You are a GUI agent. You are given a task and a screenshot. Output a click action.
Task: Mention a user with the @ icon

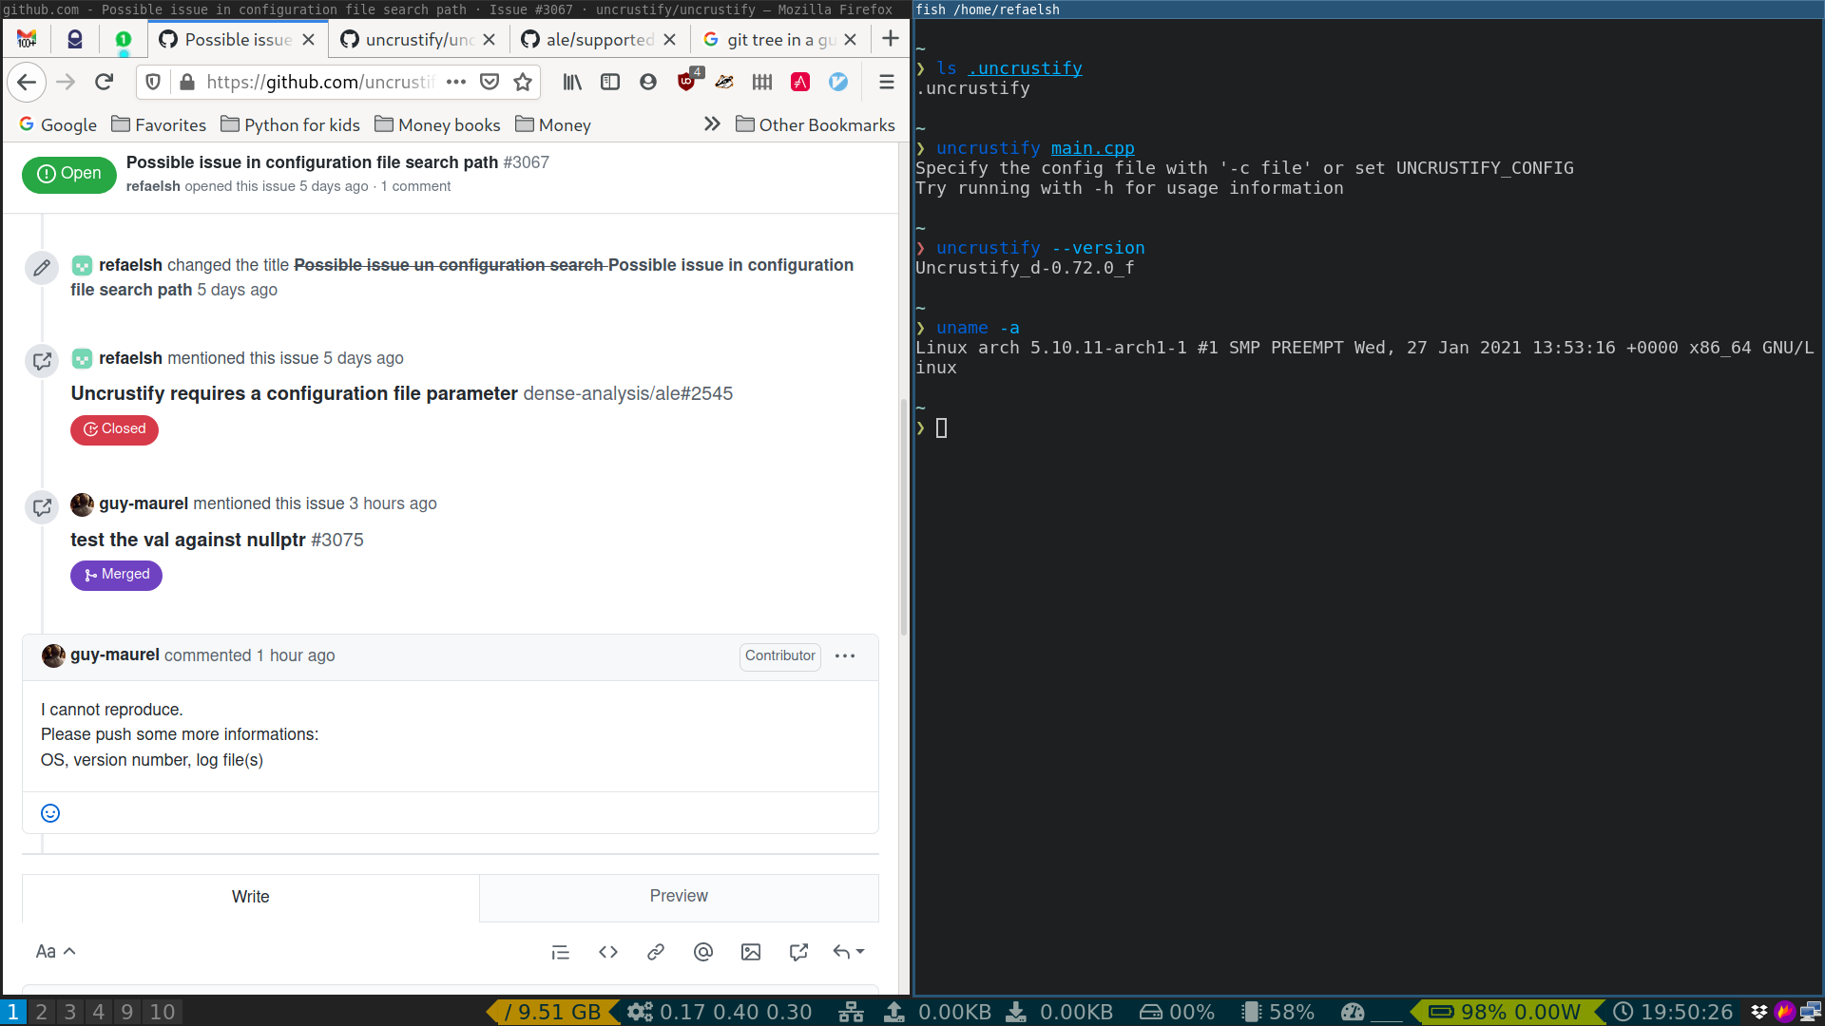tap(703, 952)
